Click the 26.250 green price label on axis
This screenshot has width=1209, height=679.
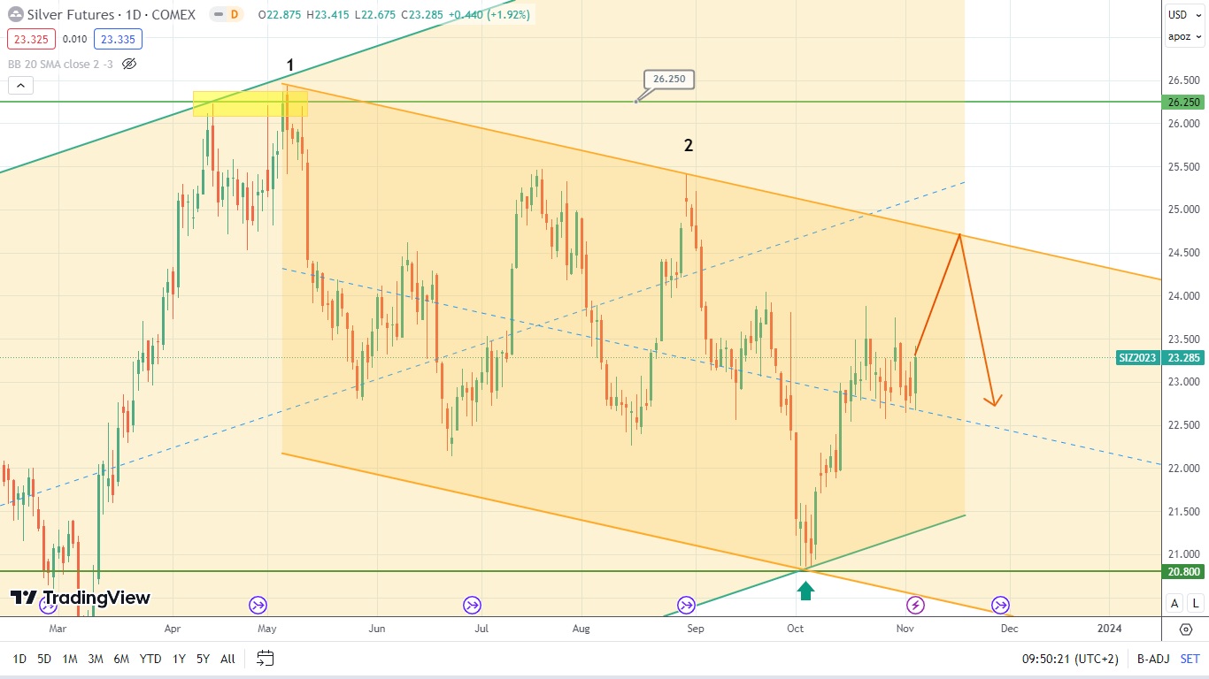(1184, 102)
